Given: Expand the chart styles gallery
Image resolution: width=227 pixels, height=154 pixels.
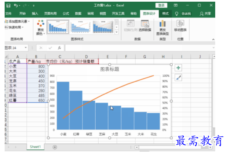Looking at the screenshot, I should tap(117, 32).
